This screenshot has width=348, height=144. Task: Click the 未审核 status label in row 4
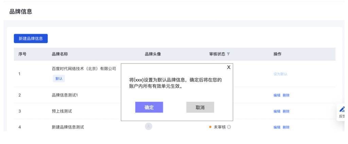[220, 127]
